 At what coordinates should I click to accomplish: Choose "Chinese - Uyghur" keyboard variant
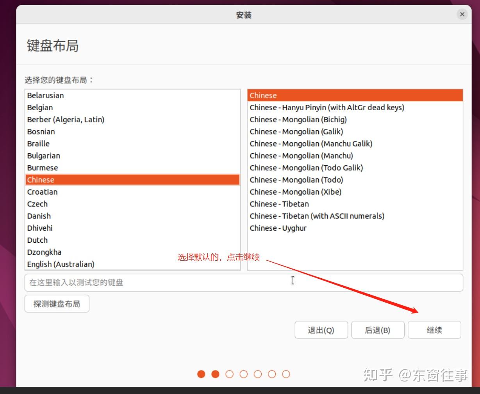click(278, 228)
